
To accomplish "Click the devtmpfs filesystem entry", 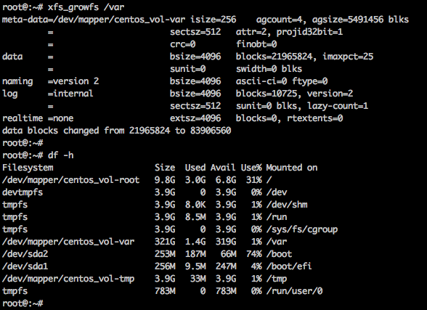I will pos(23,192).
